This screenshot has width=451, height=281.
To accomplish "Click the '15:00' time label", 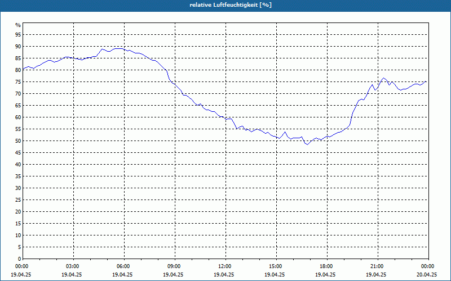I will [276, 266].
